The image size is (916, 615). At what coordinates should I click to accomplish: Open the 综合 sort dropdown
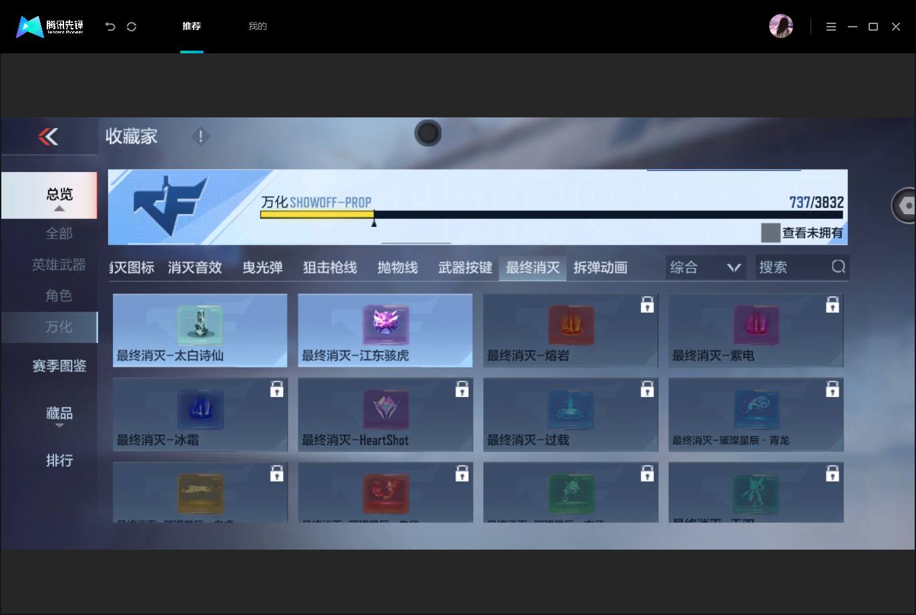(706, 267)
